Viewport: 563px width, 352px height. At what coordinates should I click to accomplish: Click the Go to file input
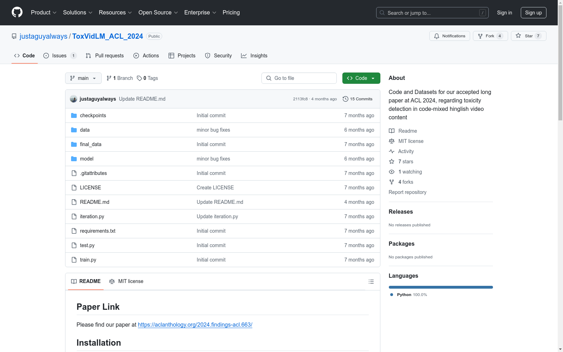point(299,78)
